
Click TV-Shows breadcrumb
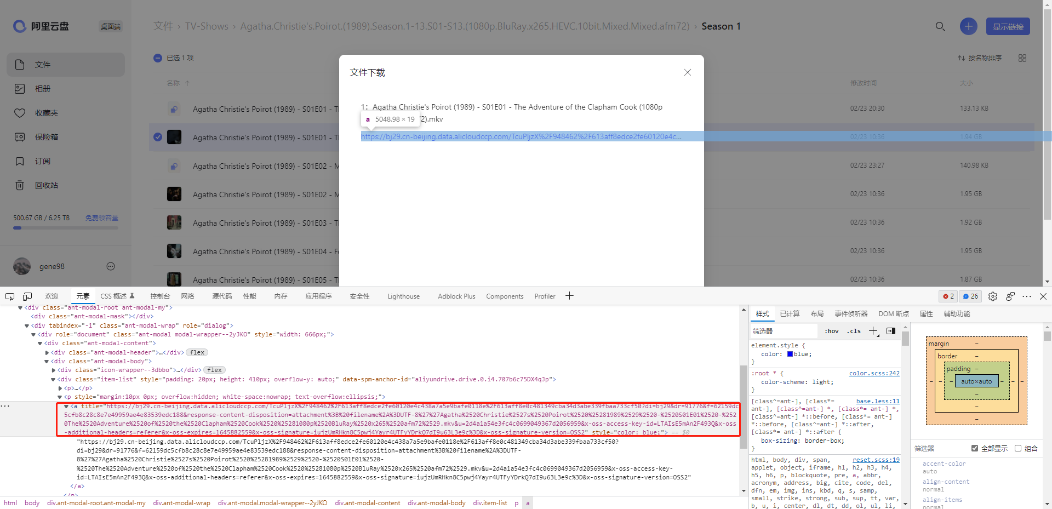coord(207,26)
